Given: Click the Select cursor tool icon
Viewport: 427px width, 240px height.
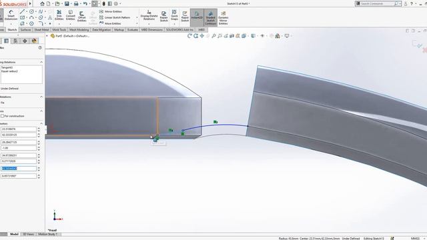Looking at the screenshot, I should pyautogui.click(x=95, y=4).
